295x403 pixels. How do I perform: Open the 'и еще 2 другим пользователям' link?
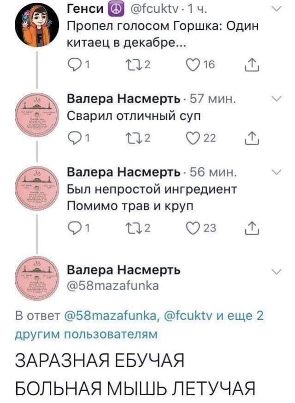click(140, 325)
